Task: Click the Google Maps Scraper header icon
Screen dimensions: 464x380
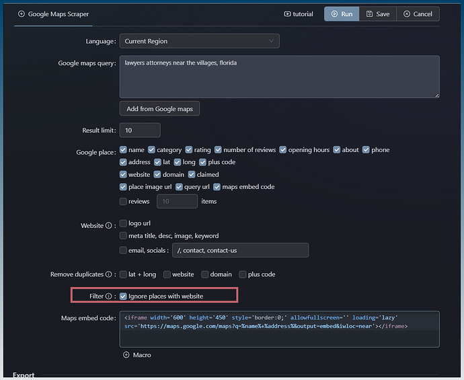Action: [x=21, y=14]
